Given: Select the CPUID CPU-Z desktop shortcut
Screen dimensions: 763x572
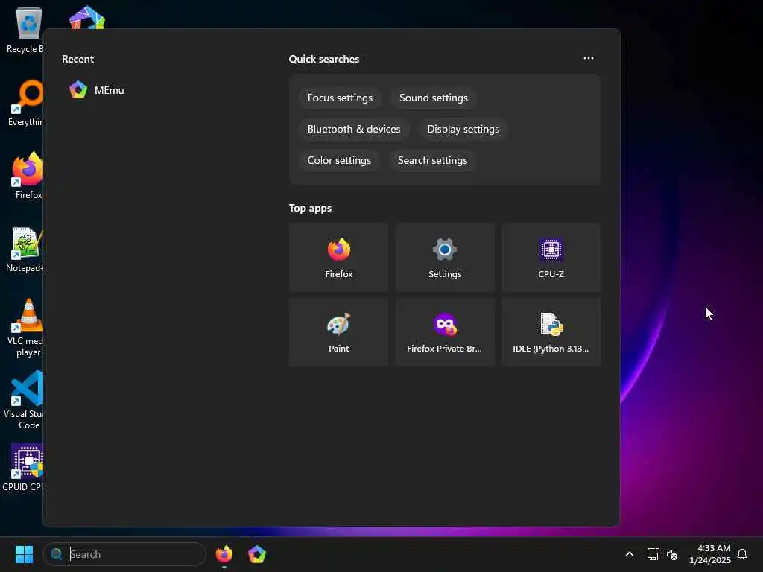Looking at the screenshot, I should pos(23,468).
